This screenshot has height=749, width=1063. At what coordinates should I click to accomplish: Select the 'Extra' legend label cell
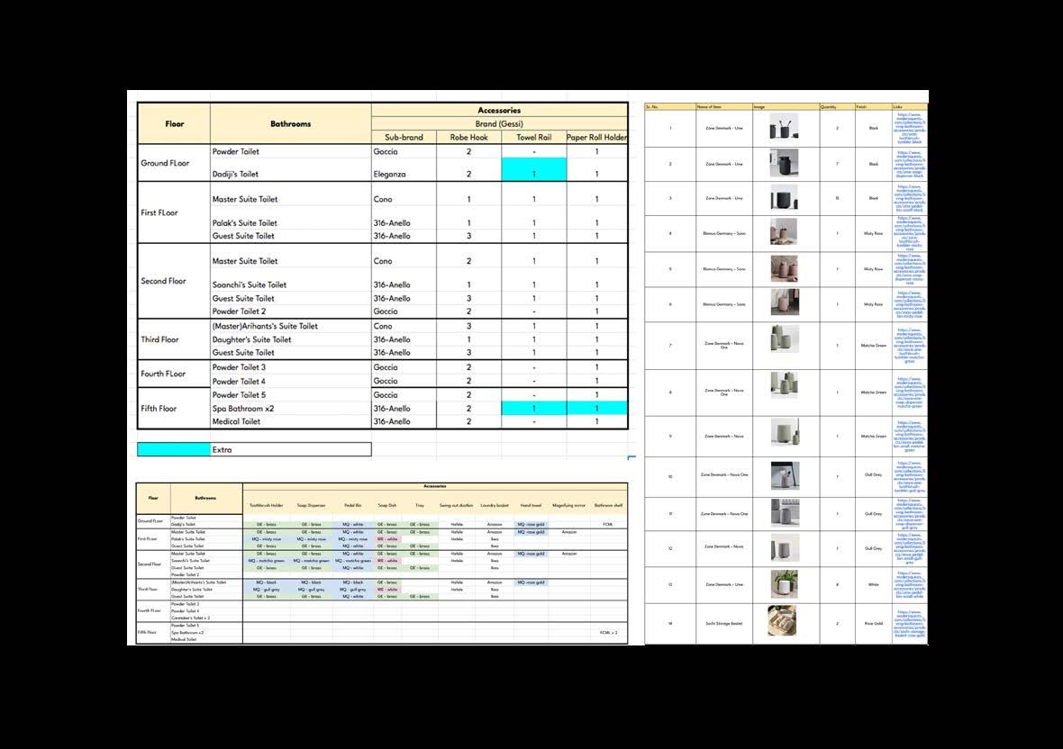tap(290, 449)
